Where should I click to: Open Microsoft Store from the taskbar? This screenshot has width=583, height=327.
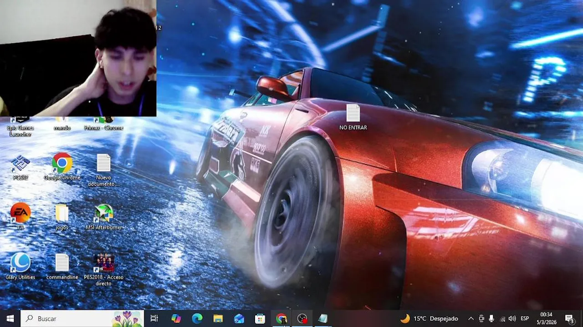[260, 318]
